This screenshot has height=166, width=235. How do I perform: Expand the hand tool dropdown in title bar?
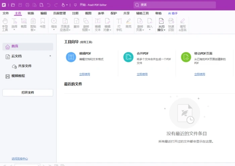(67, 5)
